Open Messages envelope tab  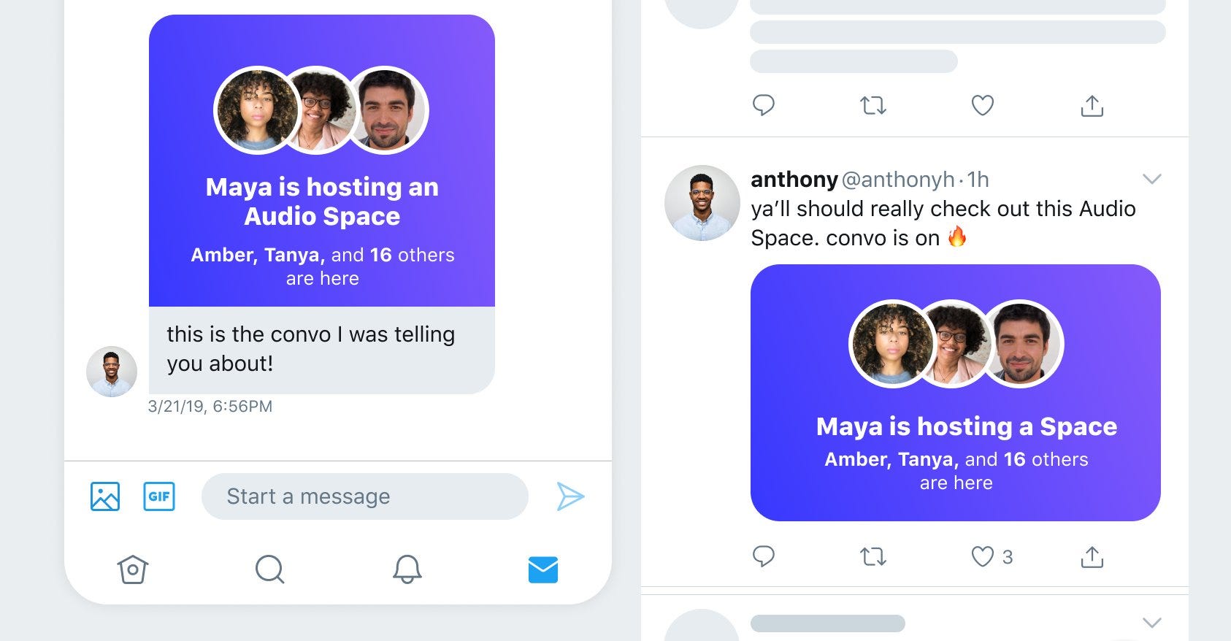(543, 570)
